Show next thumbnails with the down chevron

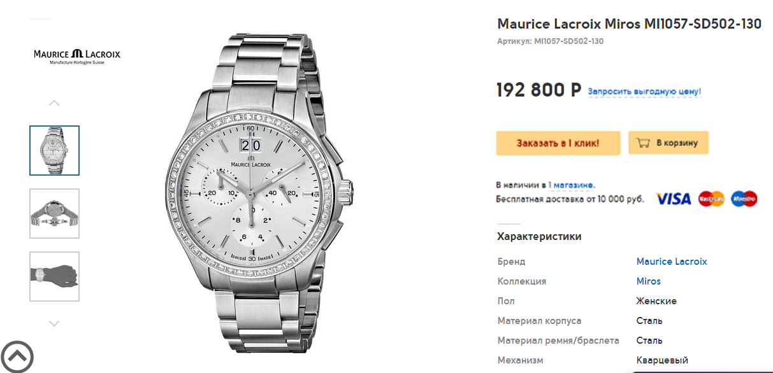pos(54,323)
